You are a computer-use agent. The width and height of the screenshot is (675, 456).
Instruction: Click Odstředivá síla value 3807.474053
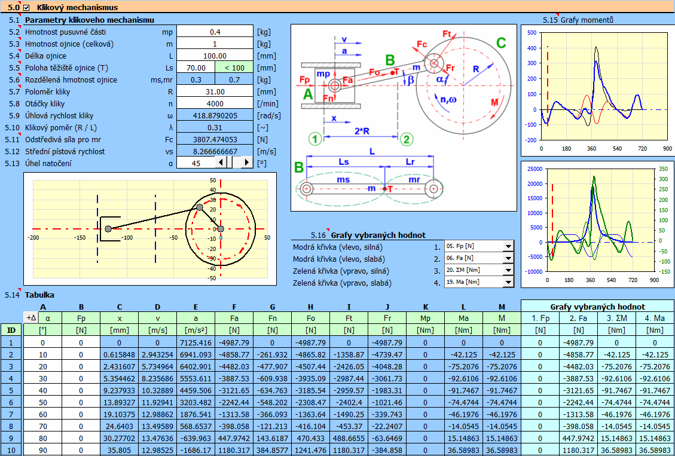pos(215,140)
